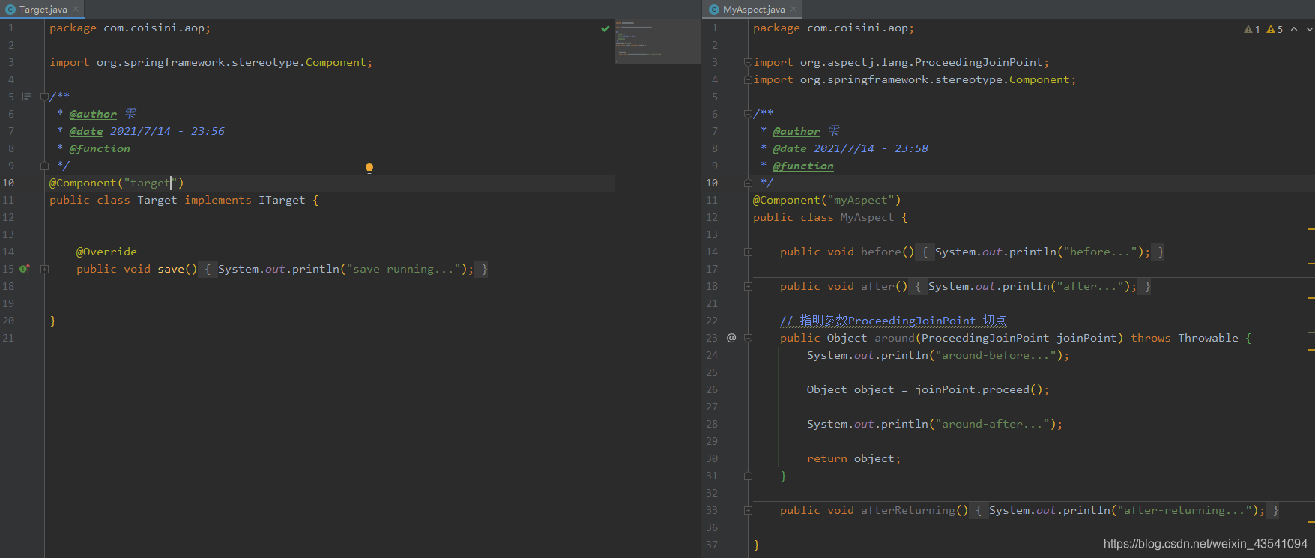The height and width of the screenshot is (558, 1315).
Task: Click the "around-after..." string literal
Action: tap(992, 424)
